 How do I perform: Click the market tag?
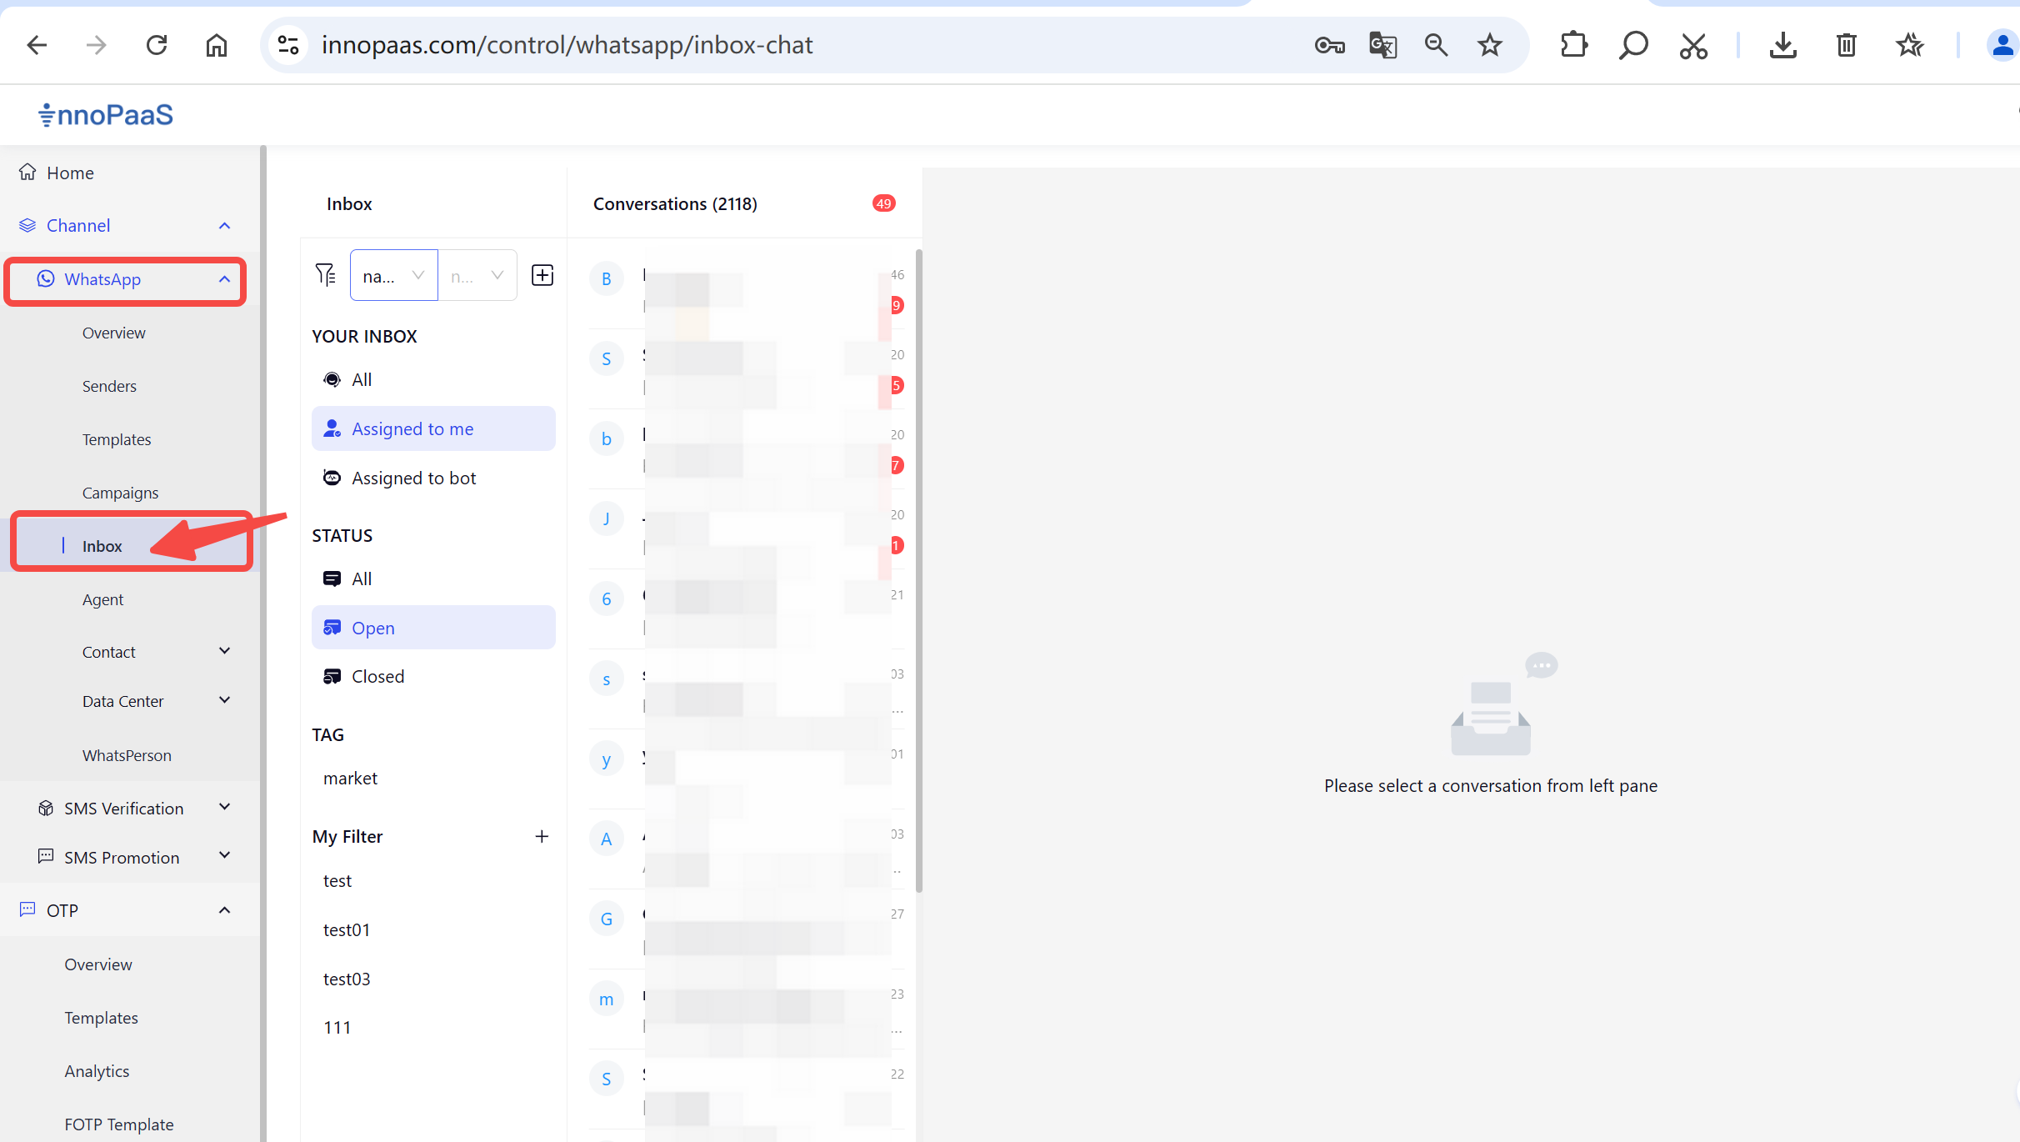pyautogui.click(x=350, y=778)
